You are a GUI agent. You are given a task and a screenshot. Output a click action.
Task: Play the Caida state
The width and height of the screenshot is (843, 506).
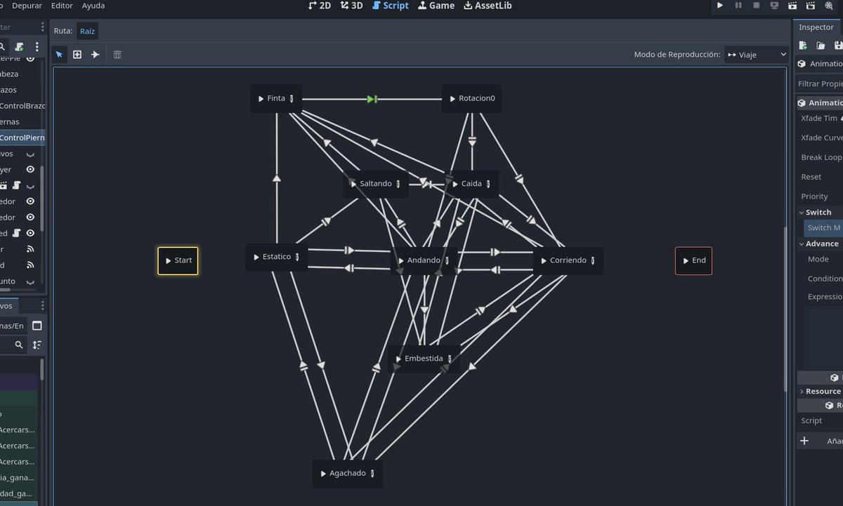tap(455, 184)
